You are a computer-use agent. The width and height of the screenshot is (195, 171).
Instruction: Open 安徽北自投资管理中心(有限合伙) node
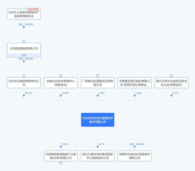(61, 83)
